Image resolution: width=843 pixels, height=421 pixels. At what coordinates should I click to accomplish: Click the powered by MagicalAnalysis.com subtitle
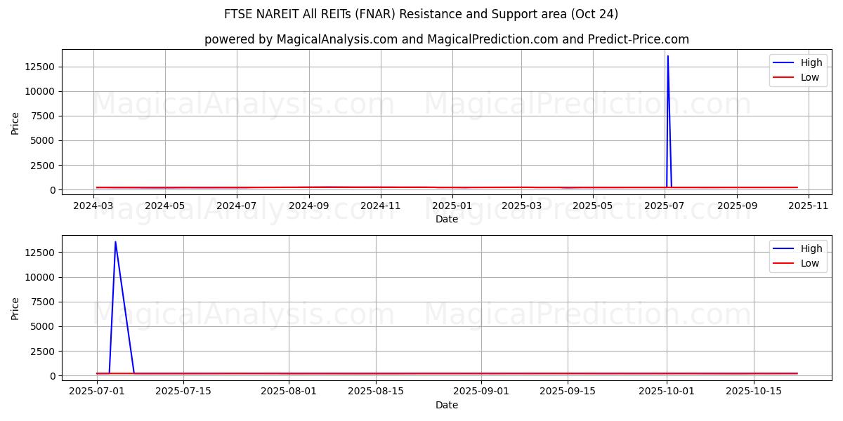point(446,39)
